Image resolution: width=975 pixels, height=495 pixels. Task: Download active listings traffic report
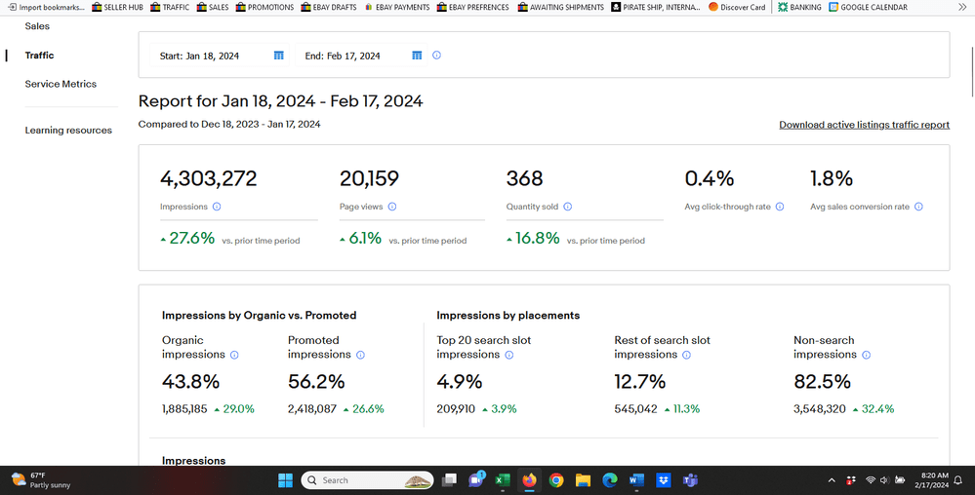(x=865, y=125)
